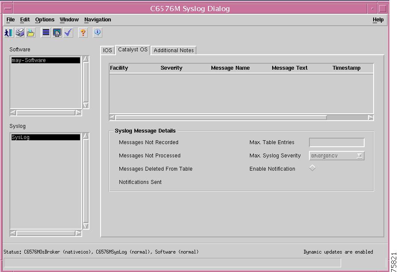
Task: Click Syslog list scroll-up arrow
Action: point(86,136)
